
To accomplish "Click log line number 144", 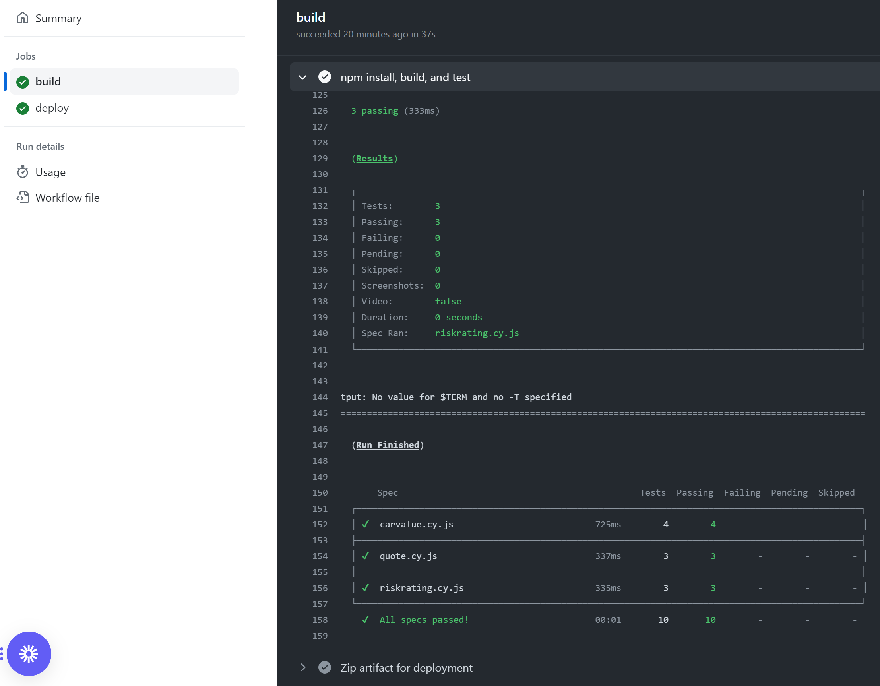I will (320, 397).
